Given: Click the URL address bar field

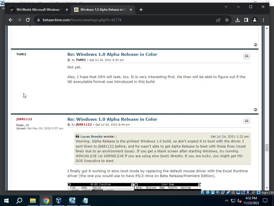Looking at the screenshot, I should click(x=126, y=20).
